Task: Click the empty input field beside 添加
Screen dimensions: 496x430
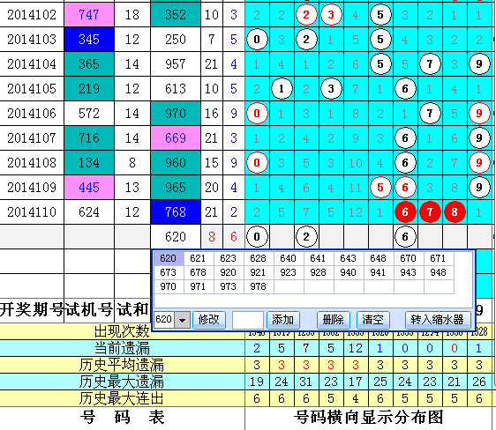Action: 248,320
